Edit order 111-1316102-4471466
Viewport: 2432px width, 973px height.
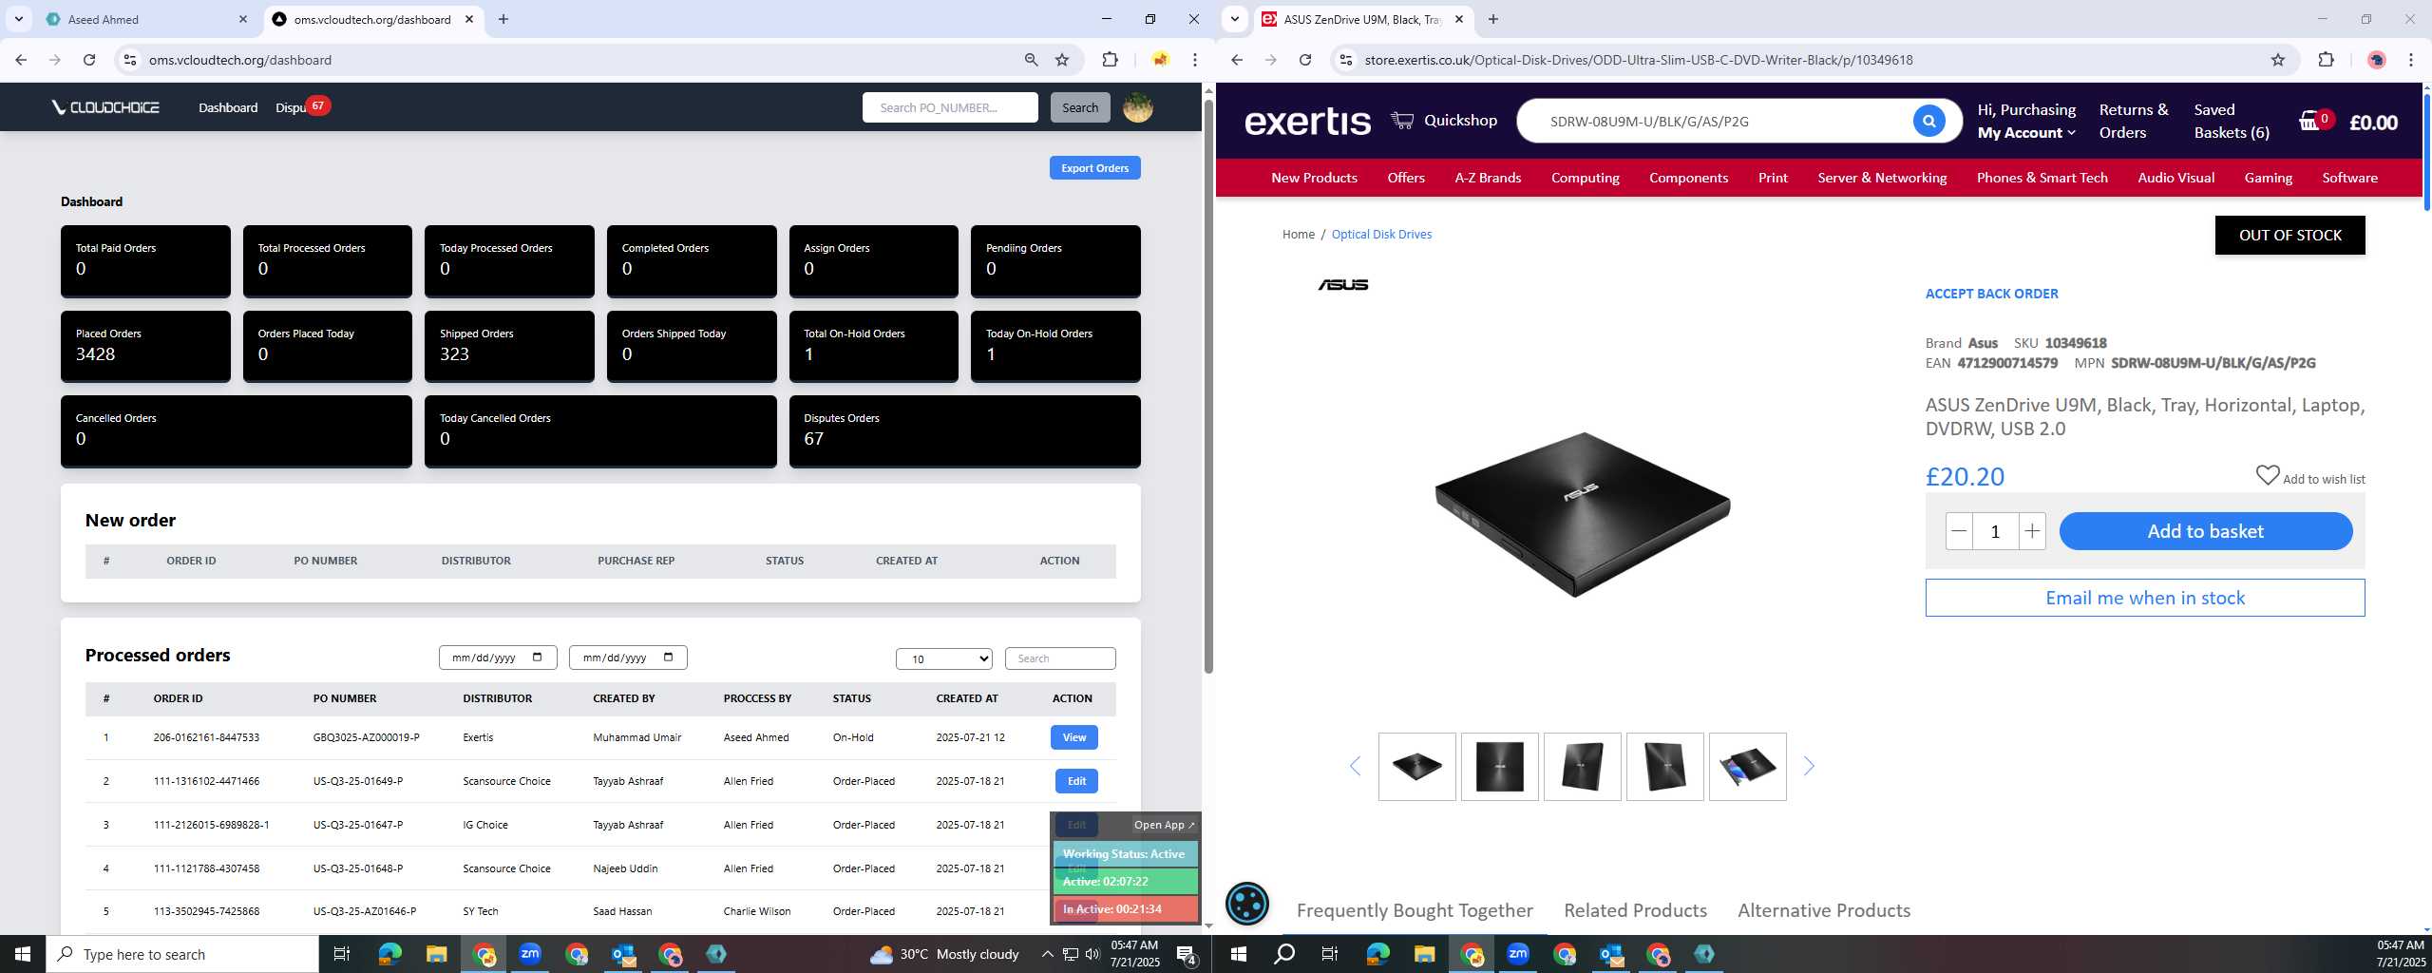pyautogui.click(x=1075, y=781)
